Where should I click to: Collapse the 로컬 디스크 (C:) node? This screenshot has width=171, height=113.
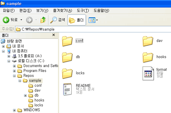click(x=9, y=61)
